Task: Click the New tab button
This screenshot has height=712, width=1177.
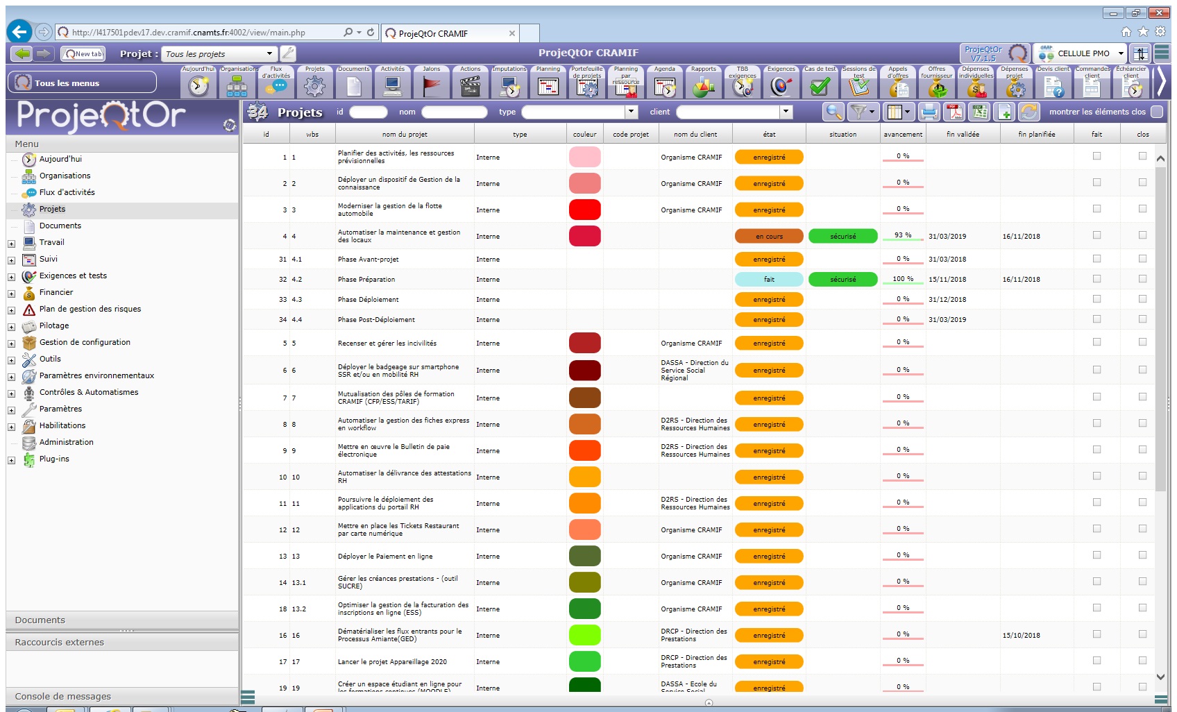Action: click(83, 54)
